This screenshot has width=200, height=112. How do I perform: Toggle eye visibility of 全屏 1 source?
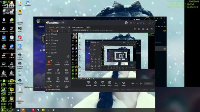pos(47,53)
